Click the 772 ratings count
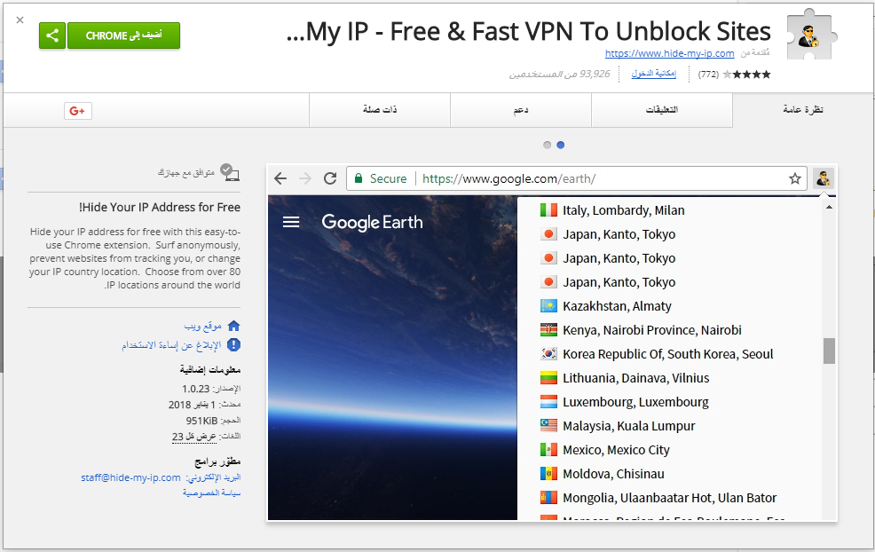This screenshot has height=552, width=875. click(708, 75)
